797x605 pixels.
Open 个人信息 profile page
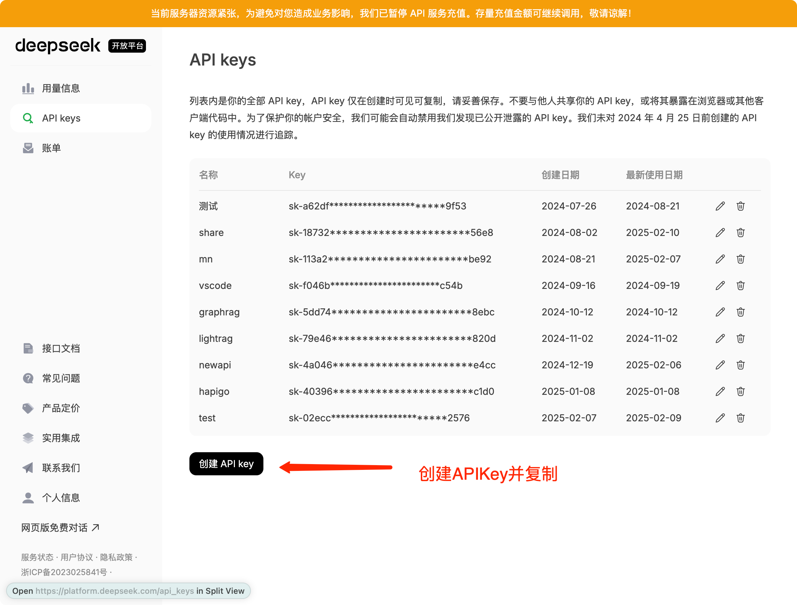tap(80, 498)
